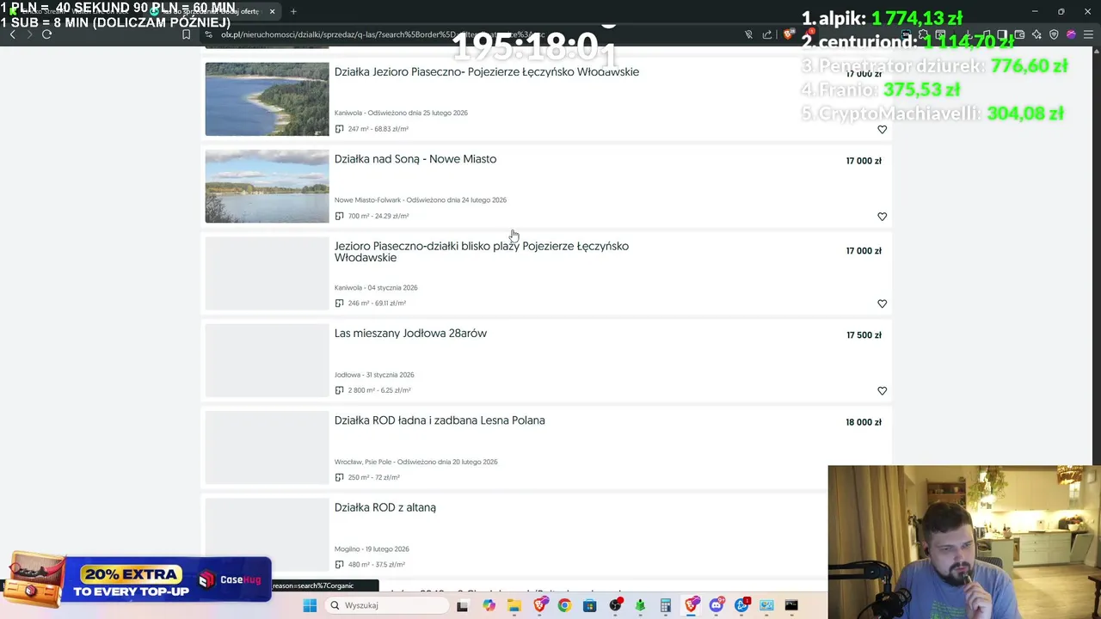Close the current browser tab
The image size is (1101, 619).
pyautogui.click(x=273, y=11)
